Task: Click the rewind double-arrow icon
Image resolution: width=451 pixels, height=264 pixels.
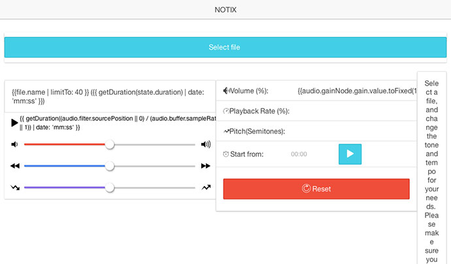Action: coord(15,166)
